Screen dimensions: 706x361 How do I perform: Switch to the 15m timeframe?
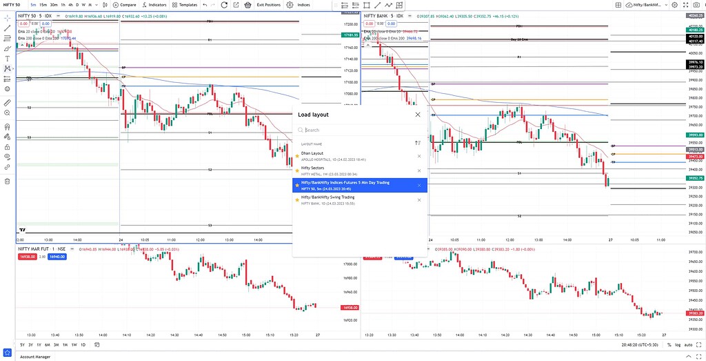pyautogui.click(x=43, y=5)
